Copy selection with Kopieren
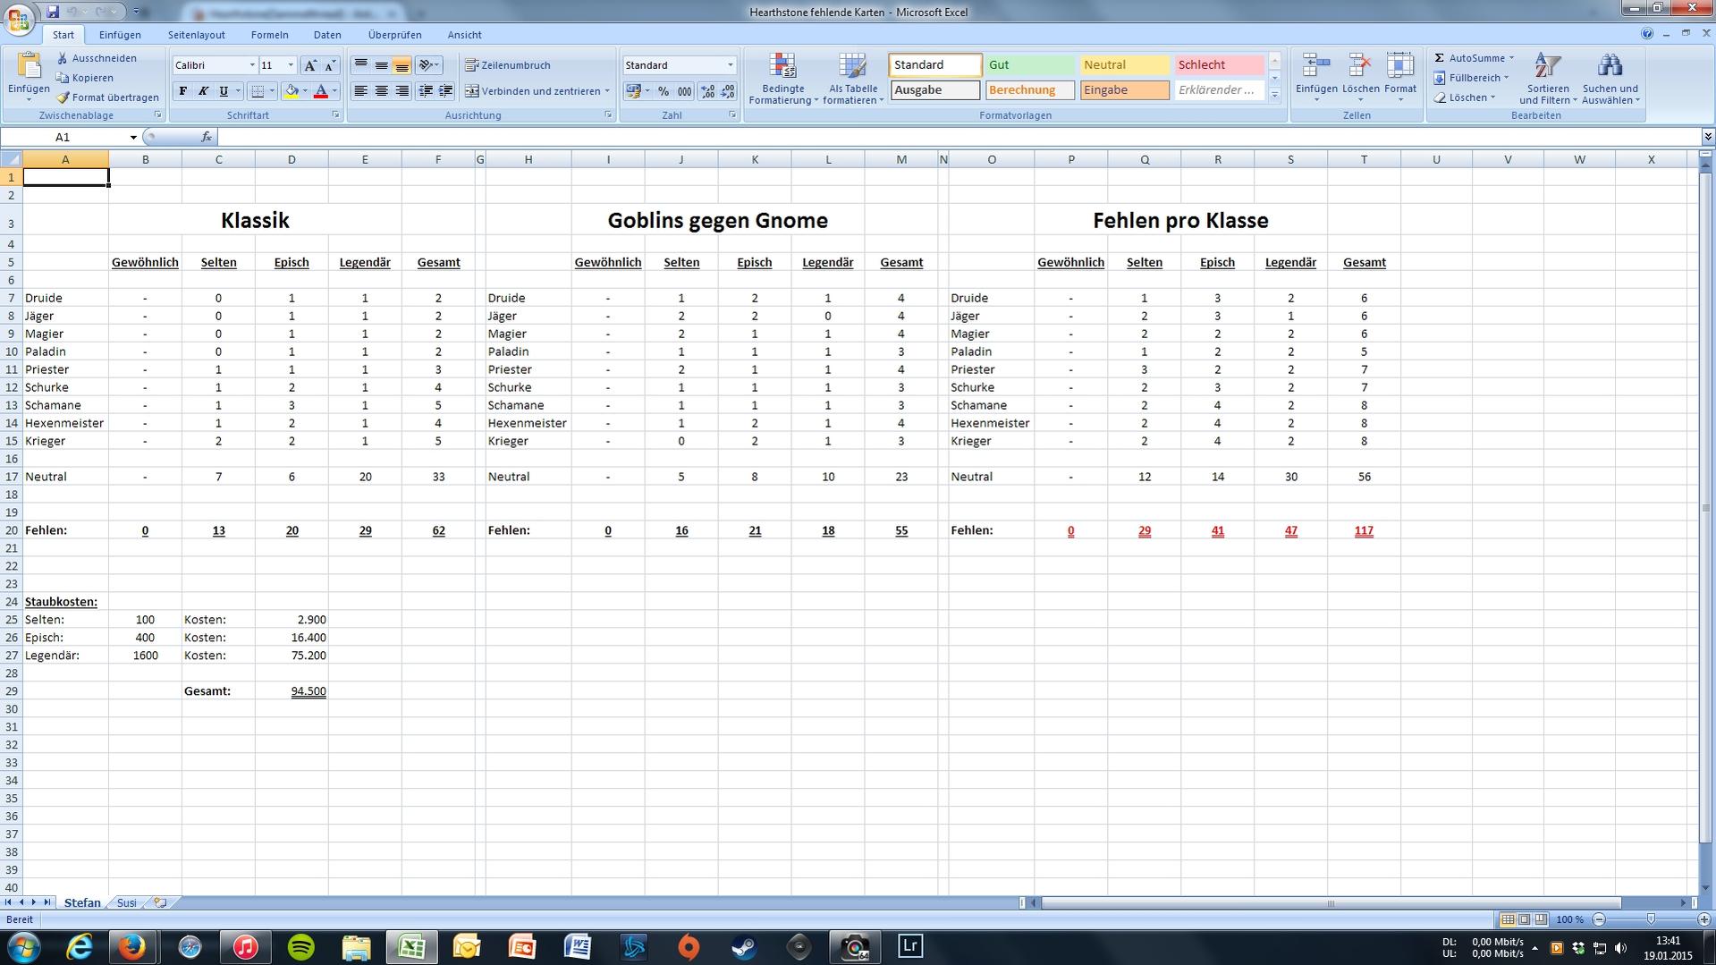Image resolution: width=1716 pixels, height=965 pixels. (85, 78)
